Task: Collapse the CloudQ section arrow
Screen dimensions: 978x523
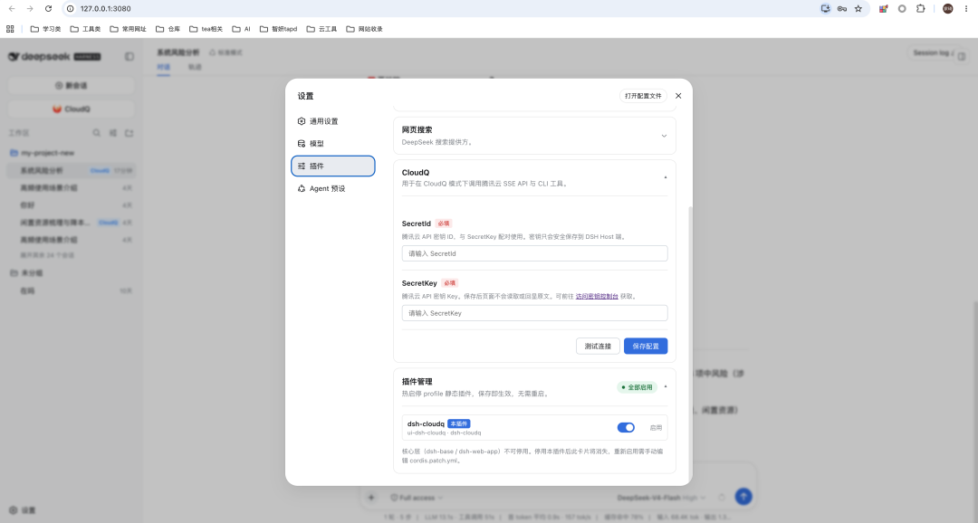Action: (666, 177)
